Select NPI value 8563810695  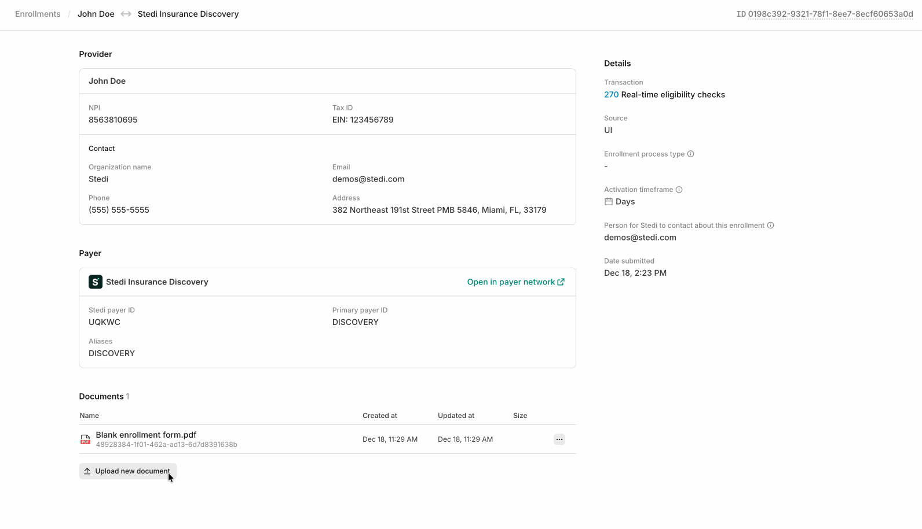[x=113, y=120]
